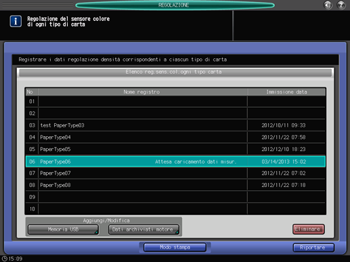
Task: Select row 03 test PaperType03
Action: pyautogui.click(x=175, y=125)
